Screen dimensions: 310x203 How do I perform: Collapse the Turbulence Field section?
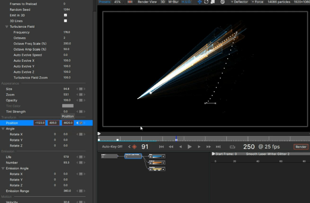point(7,27)
